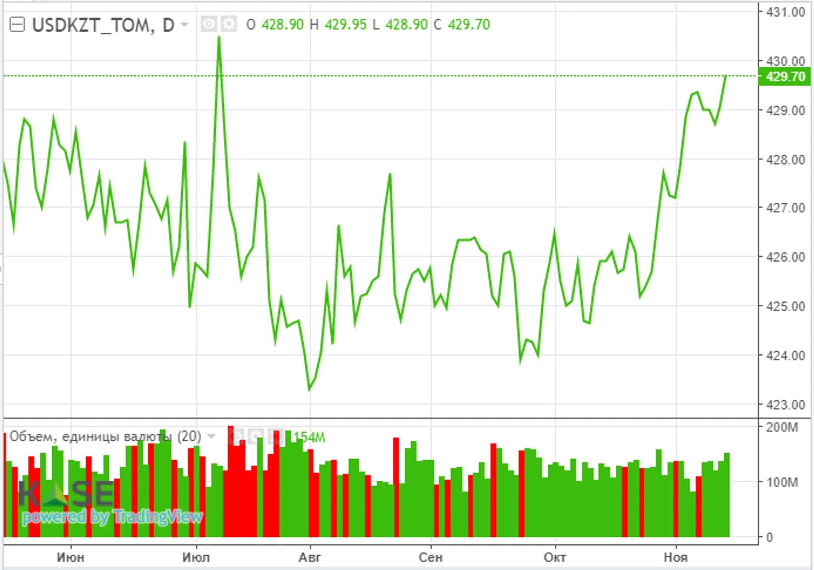Click the 200M volume axis label
The image size is (814, 570).
782,427
